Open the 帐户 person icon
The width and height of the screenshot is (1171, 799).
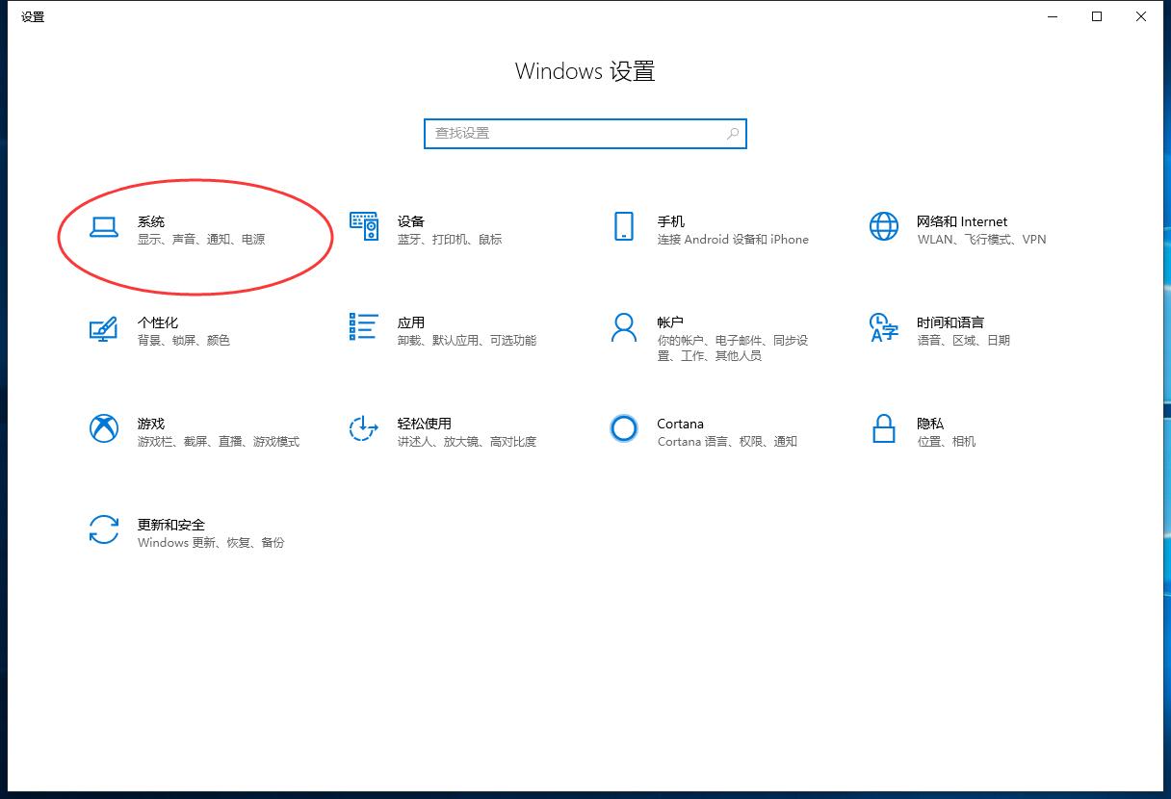tap(624, 327)
